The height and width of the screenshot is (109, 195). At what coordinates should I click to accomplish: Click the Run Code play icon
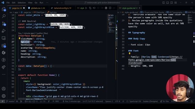pyautogui.click(x=86, y=8)
